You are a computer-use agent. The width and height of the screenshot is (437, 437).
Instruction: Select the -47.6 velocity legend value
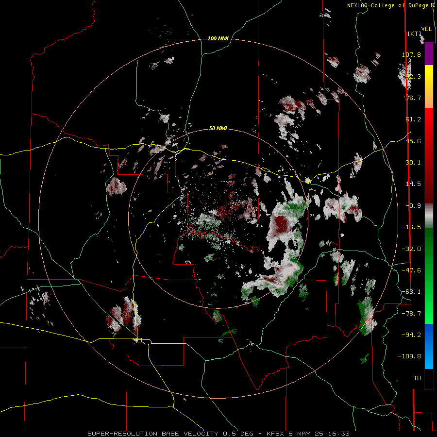click(x=411, y=270)
